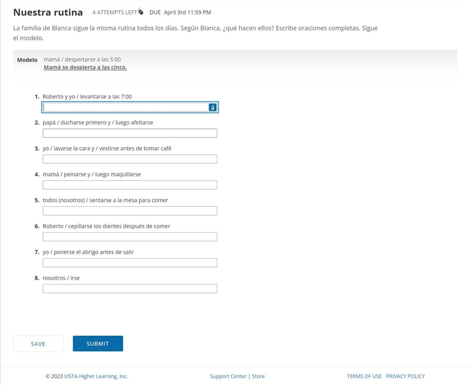This screenshot has width=470, height=385.
Task: Open the Store footer link
Action: [258, 376]
